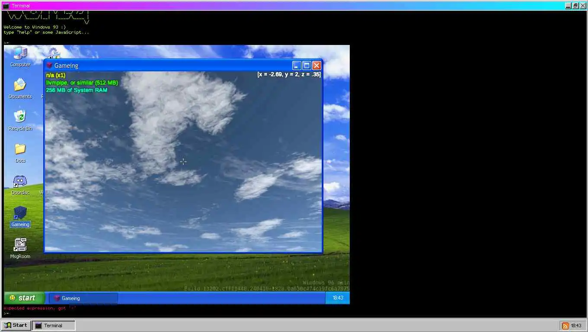The image size is (588, 332).
Task: Open the Documents folder icon
Action: 20,89
